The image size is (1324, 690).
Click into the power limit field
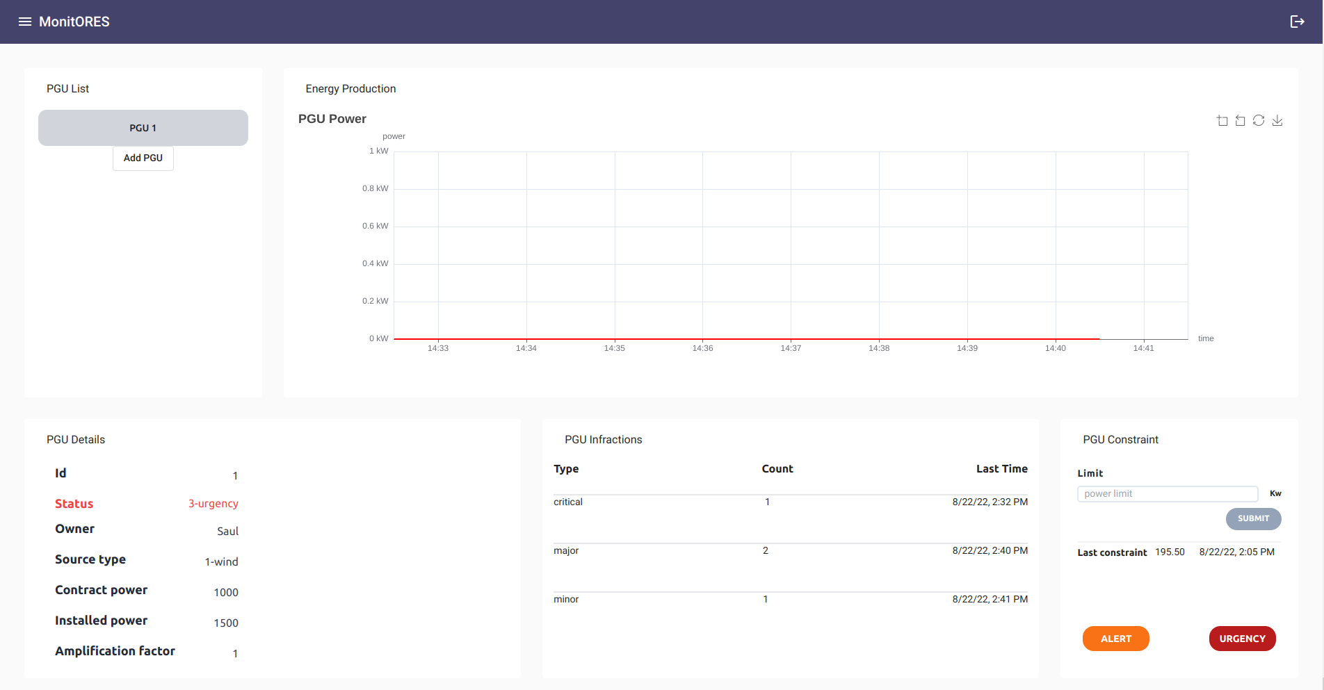[1167, 494]
